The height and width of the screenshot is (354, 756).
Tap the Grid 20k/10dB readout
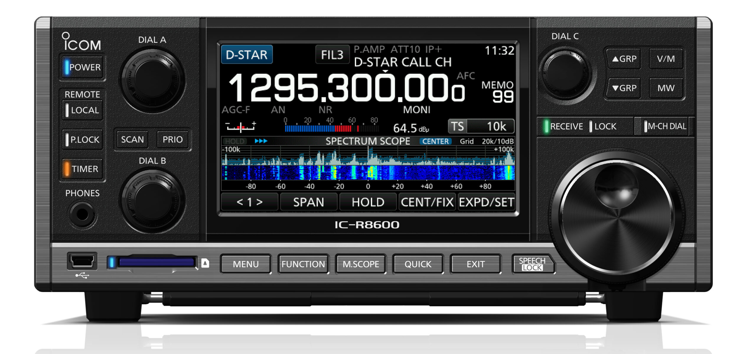coord(486,141)
